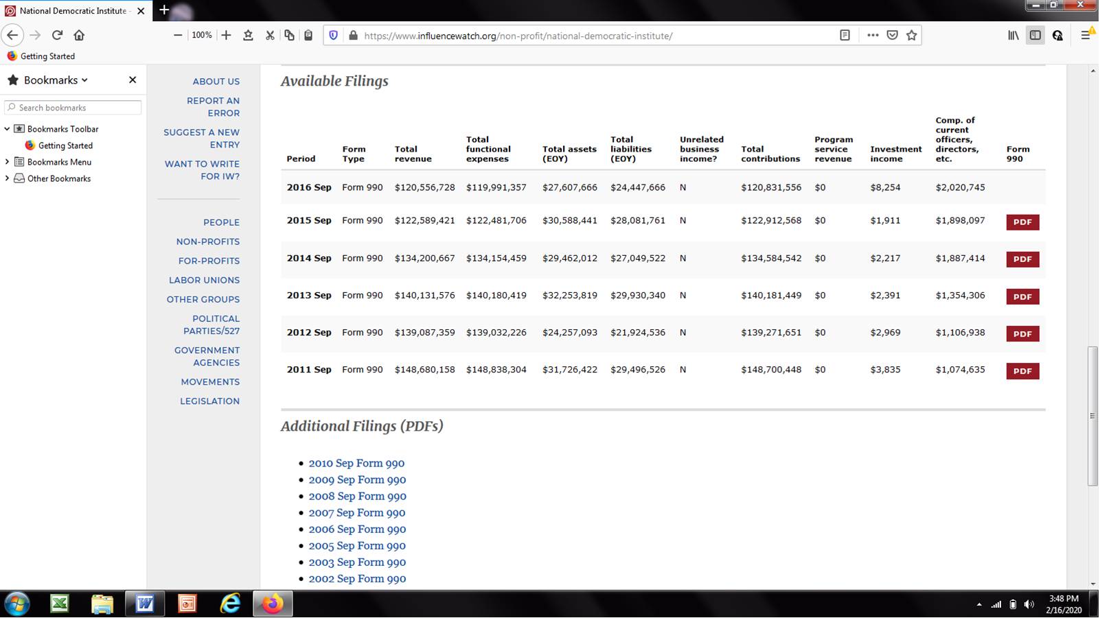This screenshot has height=618, width=1100.
Task: Open the Library view icon
Action: 1013,35
